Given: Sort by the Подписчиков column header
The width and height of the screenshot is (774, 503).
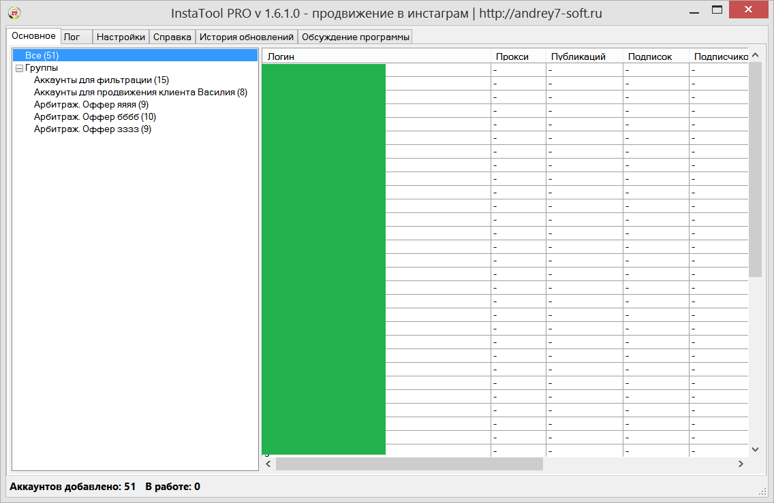Looking at the screenshot, I should (719, 56).
